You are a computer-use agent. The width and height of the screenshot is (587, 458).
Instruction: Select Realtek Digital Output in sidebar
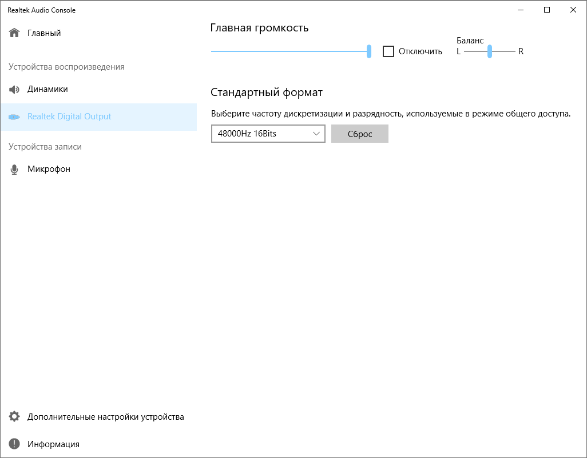69,116
